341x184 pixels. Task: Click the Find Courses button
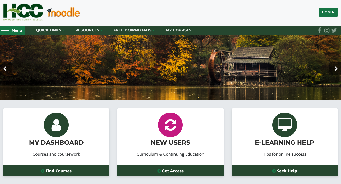[56, 171]
